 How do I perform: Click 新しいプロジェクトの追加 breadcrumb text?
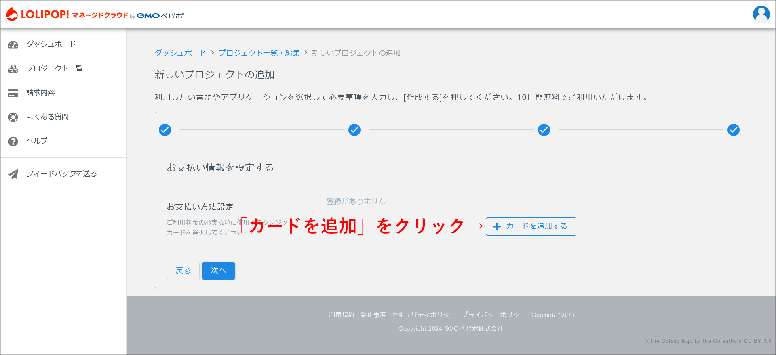[356, 53]
